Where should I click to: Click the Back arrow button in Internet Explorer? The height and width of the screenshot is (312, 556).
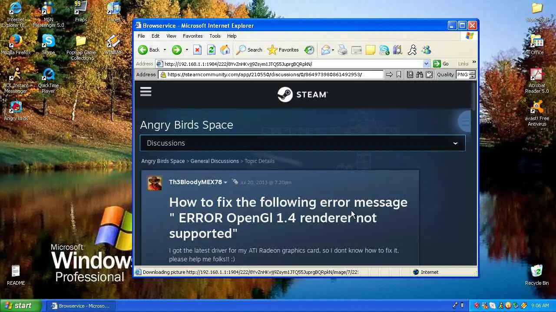[149, 50]
